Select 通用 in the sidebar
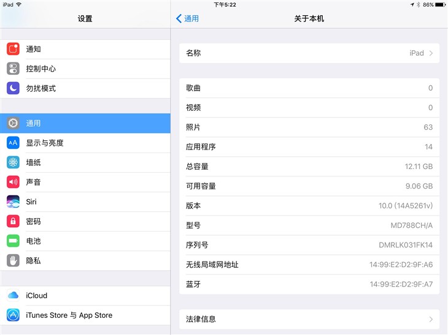 (x=85, y=123)
